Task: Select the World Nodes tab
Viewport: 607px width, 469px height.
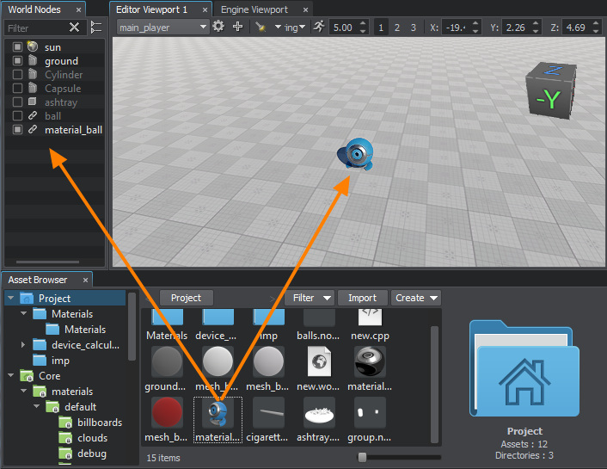Action: (x=34, y=9)
